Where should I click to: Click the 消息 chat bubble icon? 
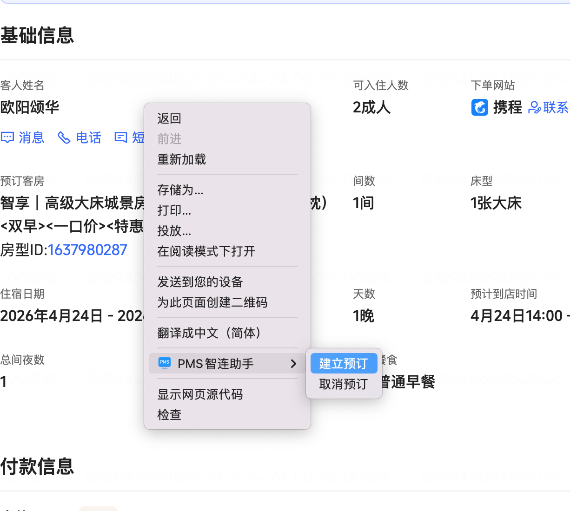coord(7,138)
